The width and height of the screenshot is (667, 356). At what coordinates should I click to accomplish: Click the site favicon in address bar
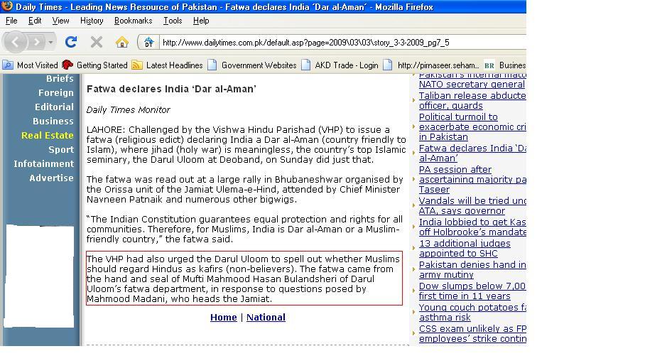pos(148,43)
